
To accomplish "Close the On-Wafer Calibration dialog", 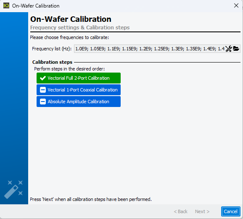I will click(x=236, y=5).
